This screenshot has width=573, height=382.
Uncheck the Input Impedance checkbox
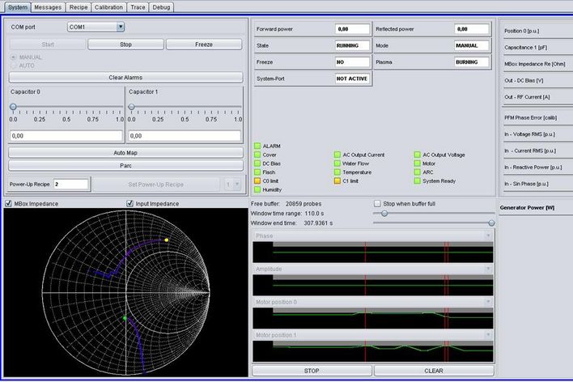tap(131, 203)
